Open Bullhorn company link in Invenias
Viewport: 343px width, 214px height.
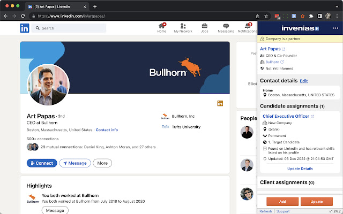click(x=272, y=62)
